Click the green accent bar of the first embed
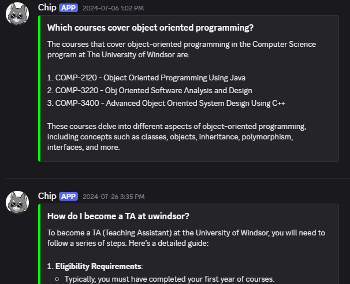The height and width of the screenshot is (284, 350). click(x=39, y=88)
